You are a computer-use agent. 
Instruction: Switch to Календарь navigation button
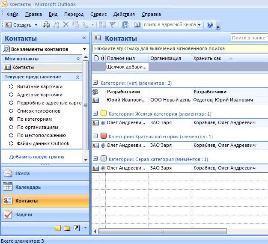coord(45,187)
